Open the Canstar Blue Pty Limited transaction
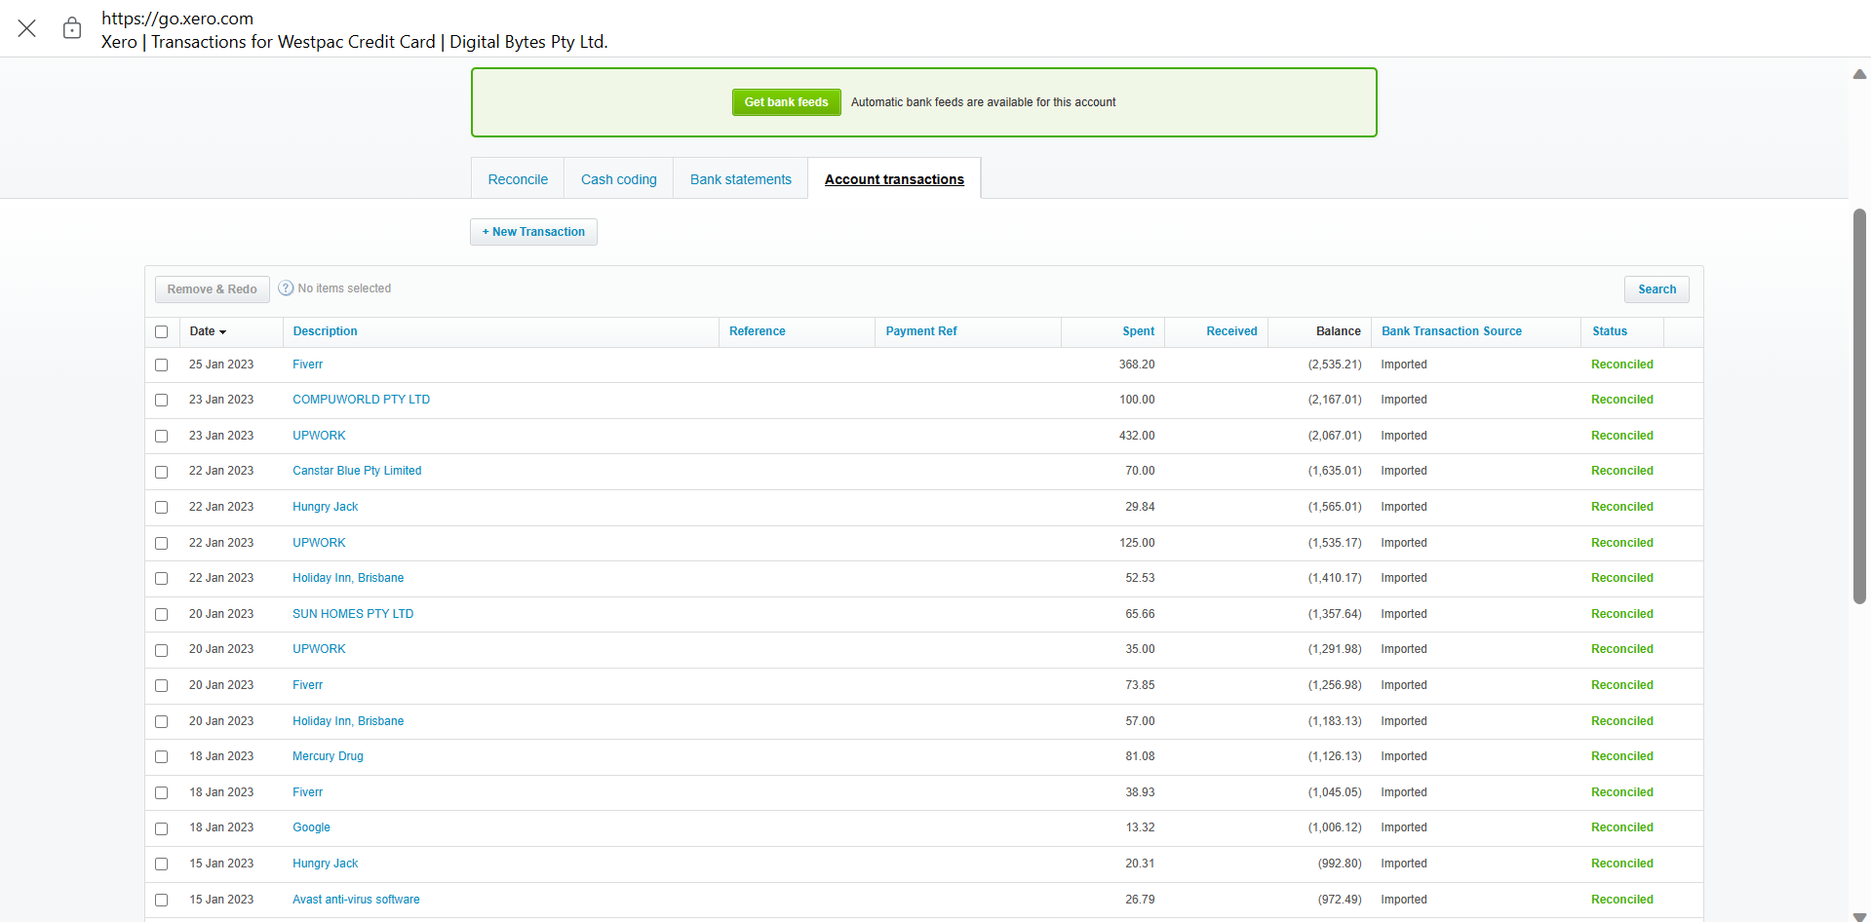This screenshot has width=1871, height=922. (357, 471)
